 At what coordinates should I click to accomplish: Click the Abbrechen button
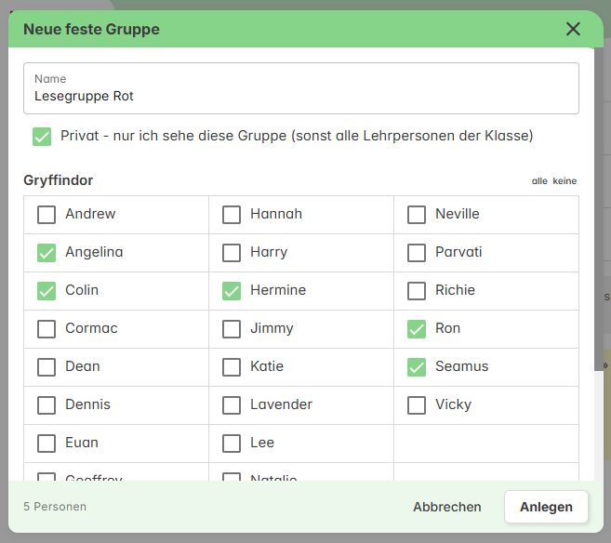[x=447, y=507]
